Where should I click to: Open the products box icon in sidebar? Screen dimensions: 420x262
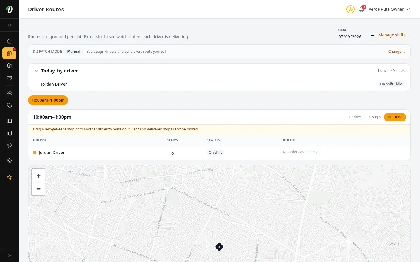tap(9, 65)
